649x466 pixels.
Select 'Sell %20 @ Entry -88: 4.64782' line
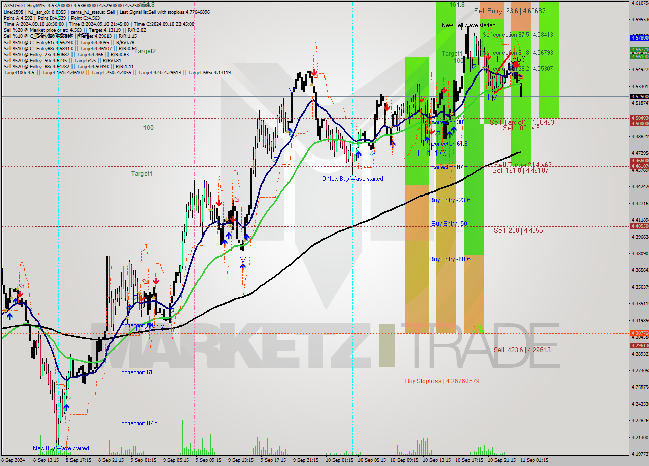[x=67, y=66]
